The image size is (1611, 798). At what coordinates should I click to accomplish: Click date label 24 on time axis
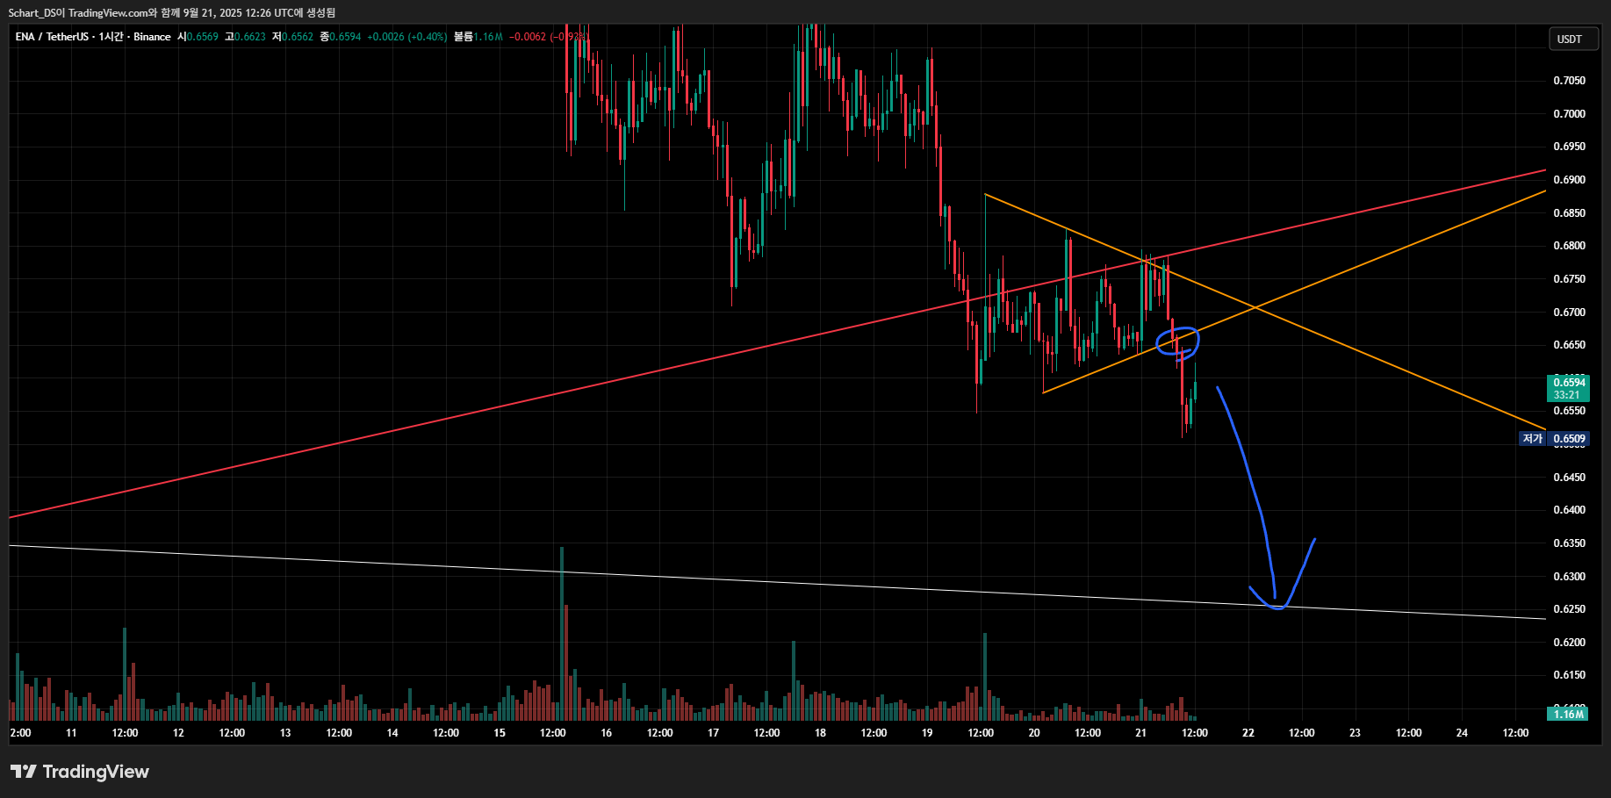[x=1462, y=733]
